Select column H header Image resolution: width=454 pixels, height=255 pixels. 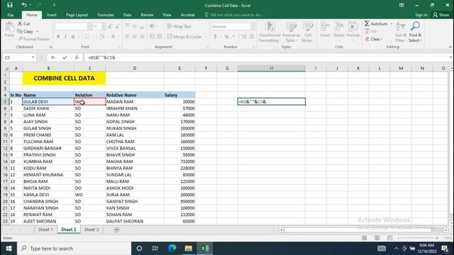pyautogui.click(x=271, y=68)
